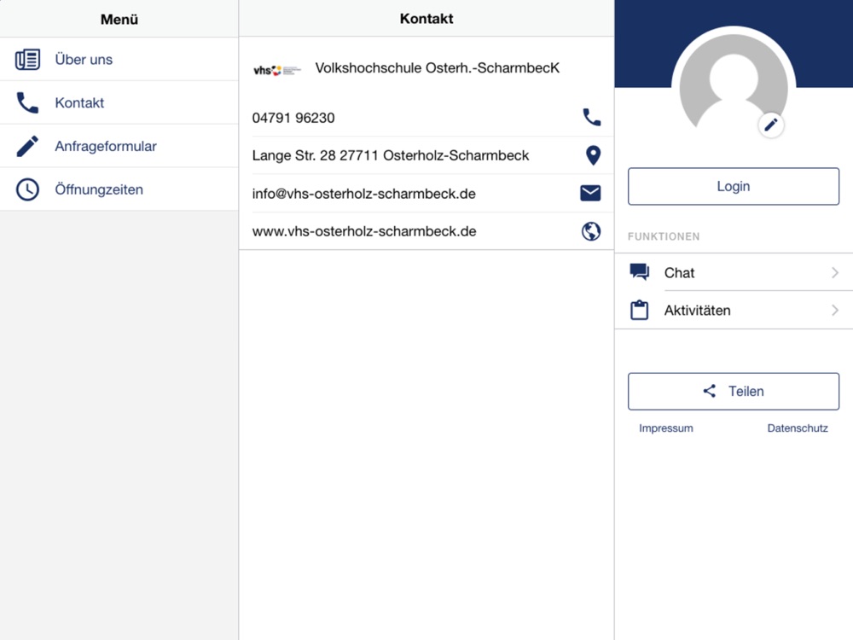Screen dimensions: 853x640
Task: Click the clock icon for Öffnungszeiten
Action: click(x=27, y=189)
